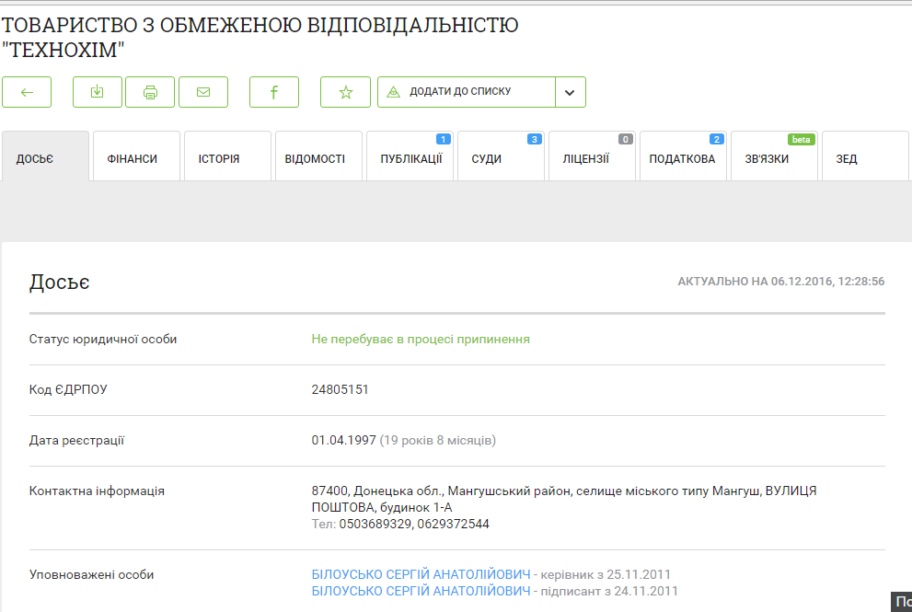
Task: Open the Публікації tab
Action: [x=410, y=158]
